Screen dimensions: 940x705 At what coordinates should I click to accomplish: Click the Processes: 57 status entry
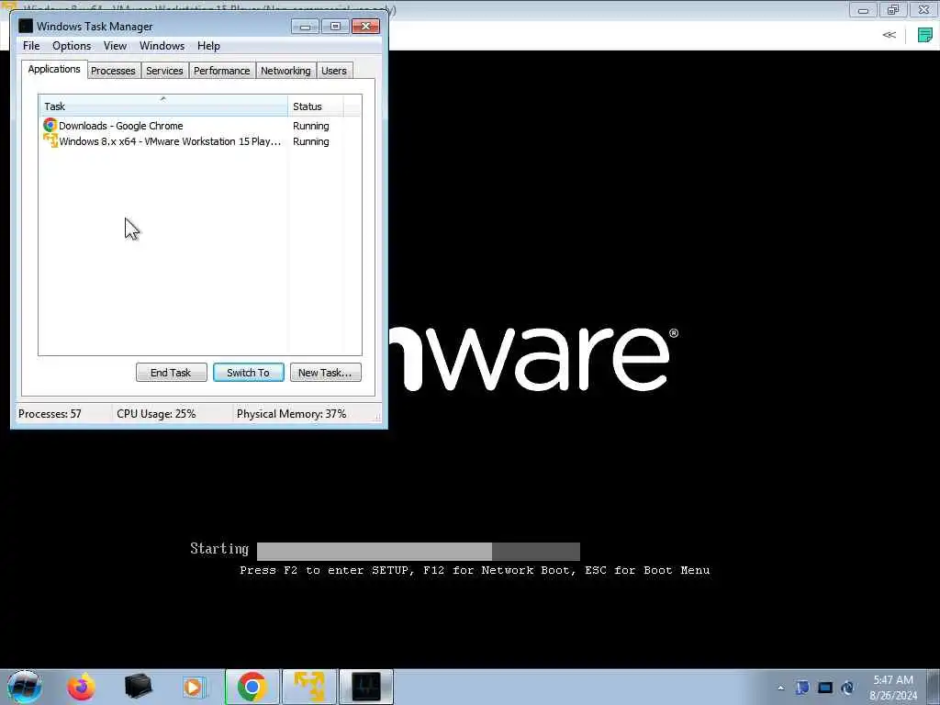pos(50,414)
